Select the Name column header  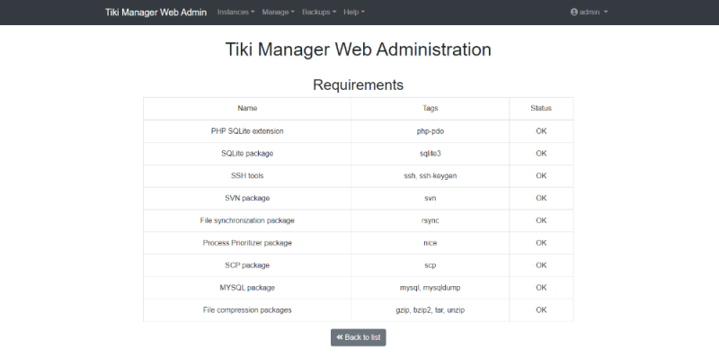(x=247, y=108)
